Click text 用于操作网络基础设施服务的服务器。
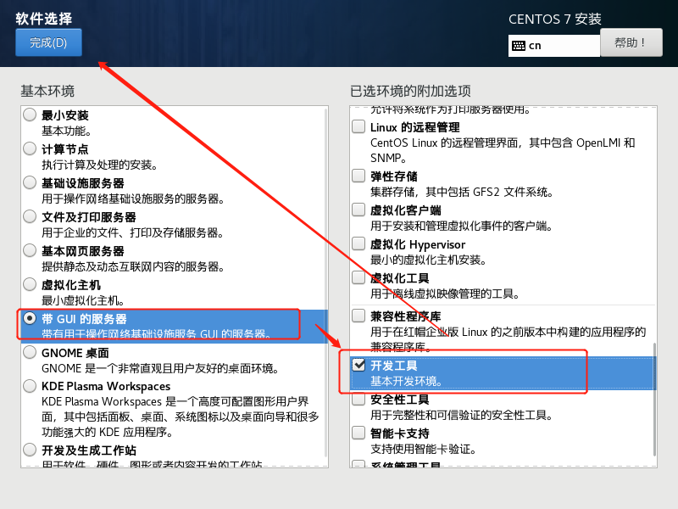 point(133,199)
